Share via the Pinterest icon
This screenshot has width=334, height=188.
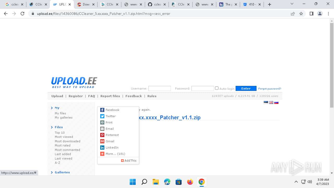(102, 135)
